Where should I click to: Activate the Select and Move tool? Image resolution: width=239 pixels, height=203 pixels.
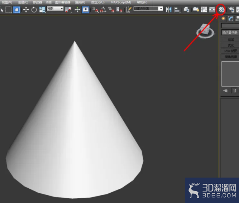click(x=26, y=10)
